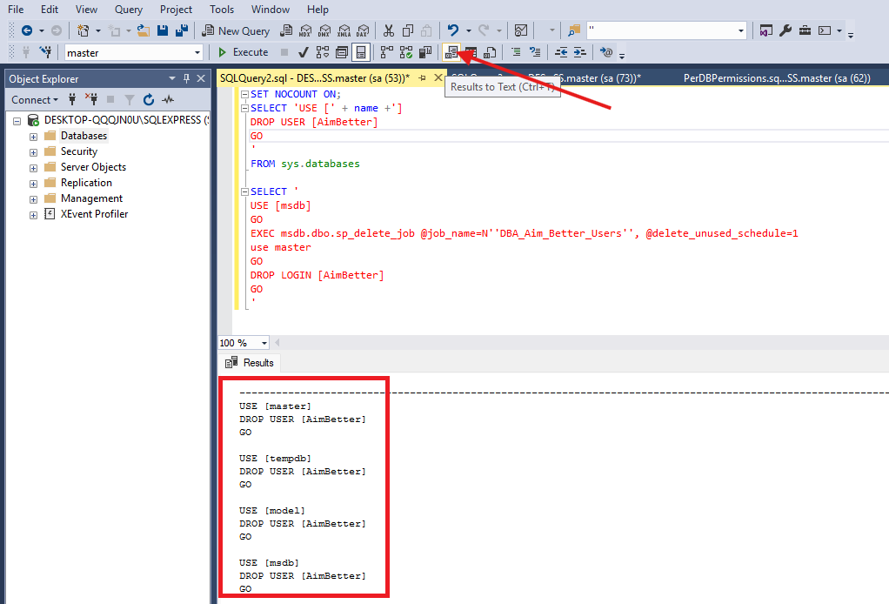Click the XMLA query icon
889x604 pixels.
tap(344, 30)
